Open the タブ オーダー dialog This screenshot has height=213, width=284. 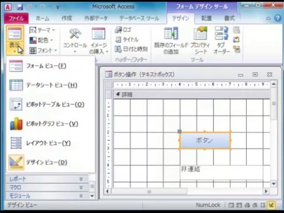point(222,41)
